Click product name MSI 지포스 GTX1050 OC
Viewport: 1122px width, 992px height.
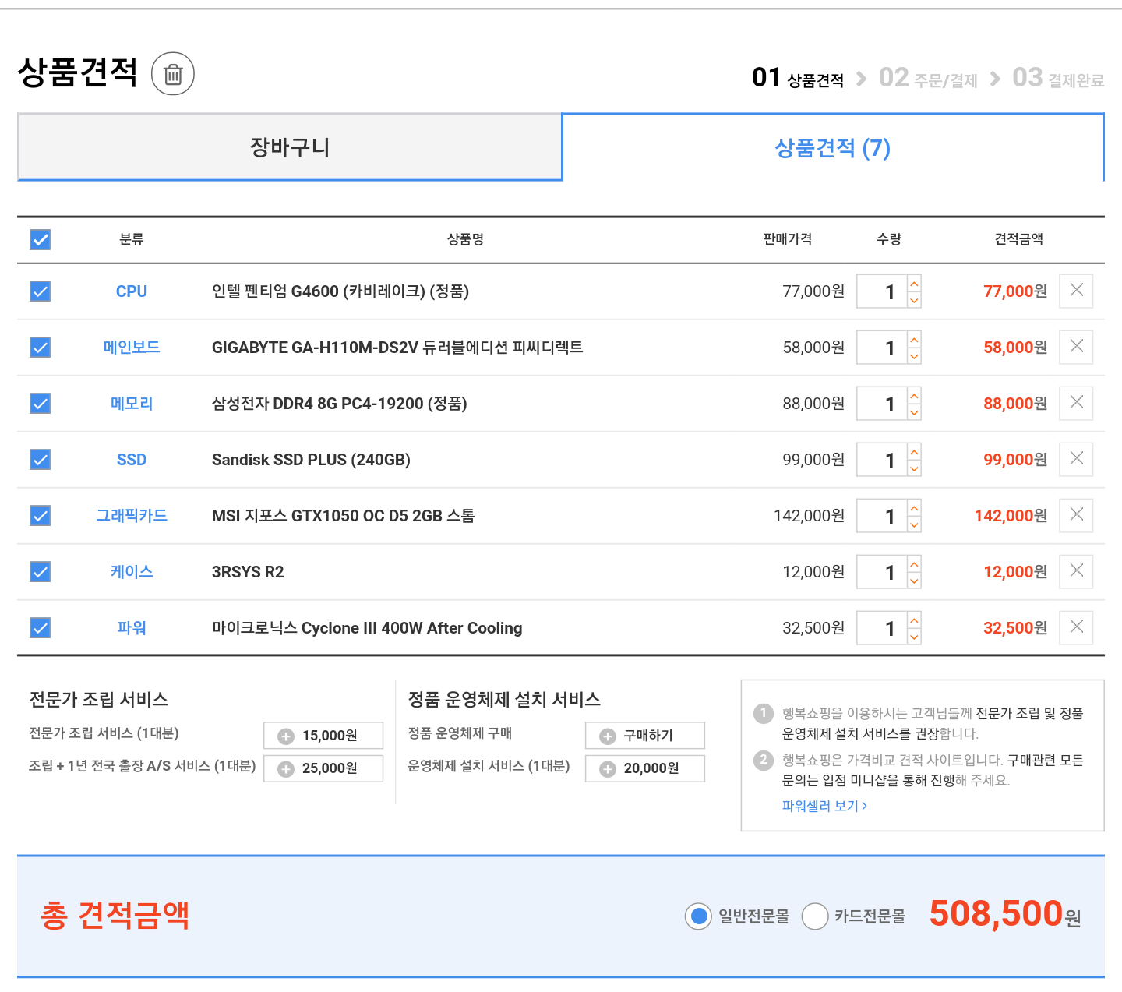(344, 516)
